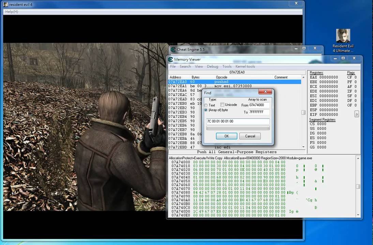Screen dimensions: 373x245
Task: Close the Find dialog with red X
Action: (x=265, y=92)
